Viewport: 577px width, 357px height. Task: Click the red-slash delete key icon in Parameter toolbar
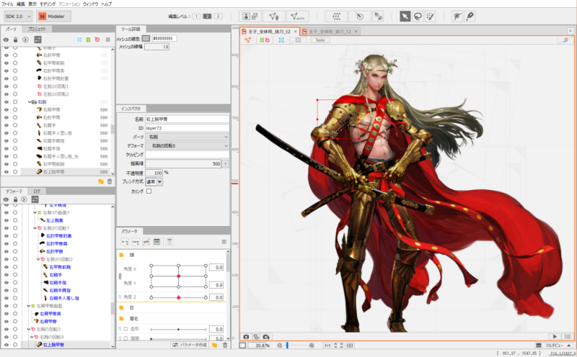coord(146,242)
